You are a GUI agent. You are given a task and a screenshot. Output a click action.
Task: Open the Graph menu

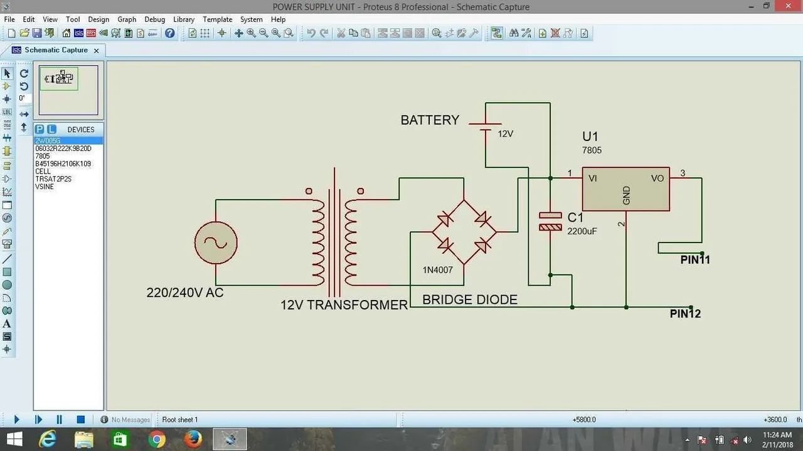[127, 19]
